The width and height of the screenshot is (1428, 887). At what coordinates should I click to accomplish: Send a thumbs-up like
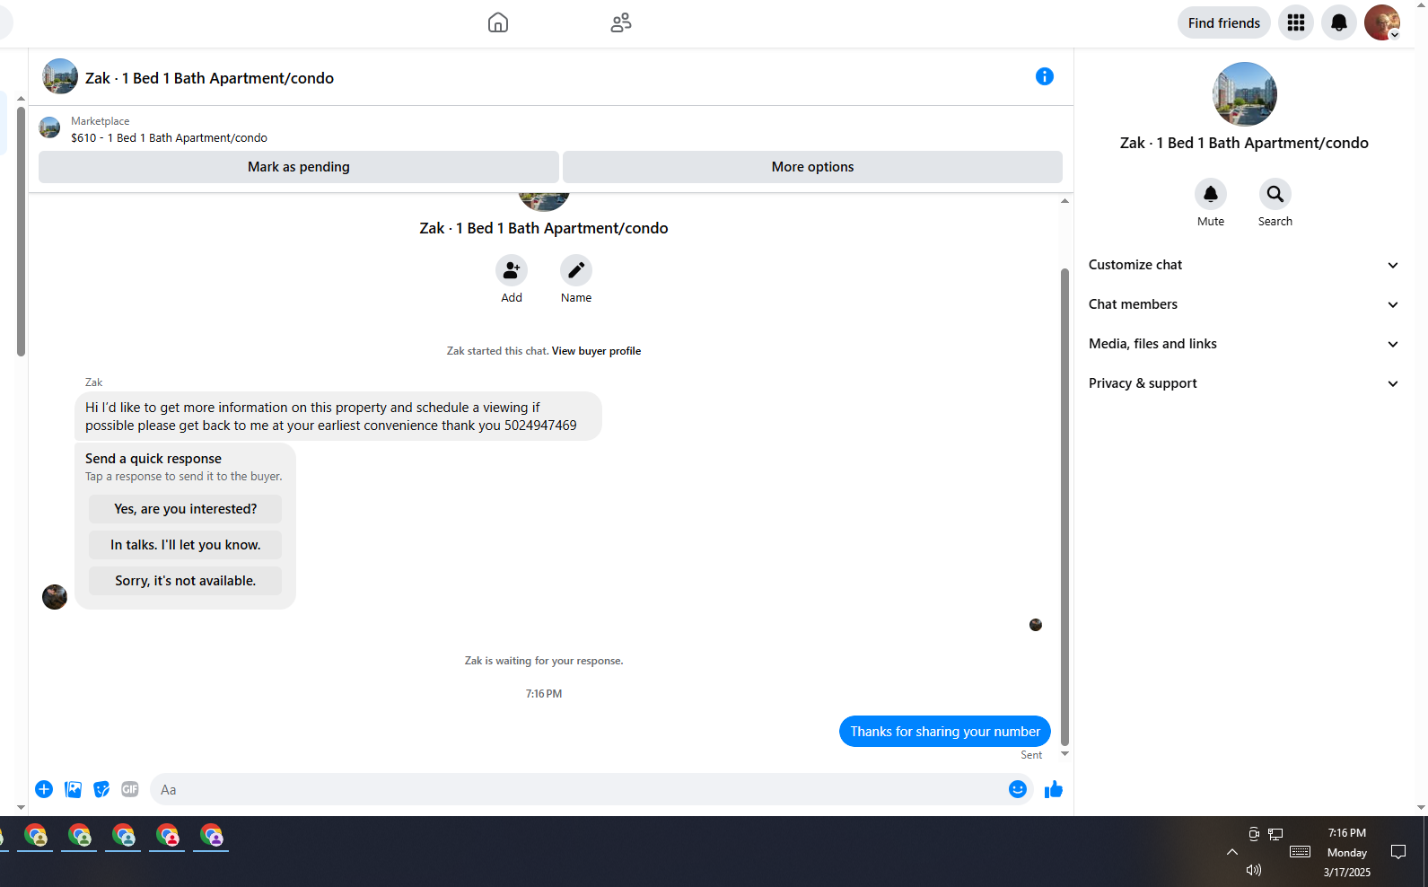(1054, 789)
